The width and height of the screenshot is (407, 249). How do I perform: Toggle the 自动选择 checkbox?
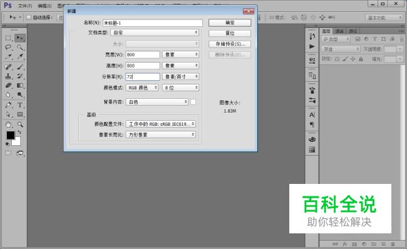tap(29, 18)
